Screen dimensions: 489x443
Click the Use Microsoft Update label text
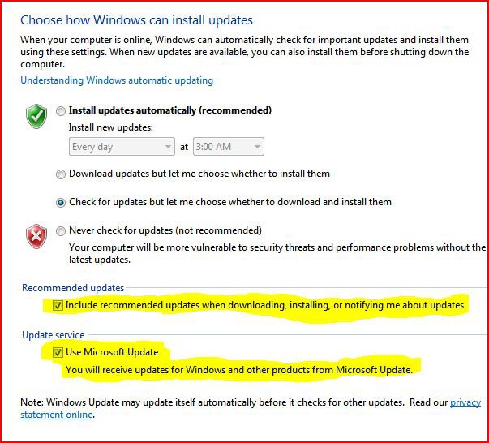pos(112,352)
